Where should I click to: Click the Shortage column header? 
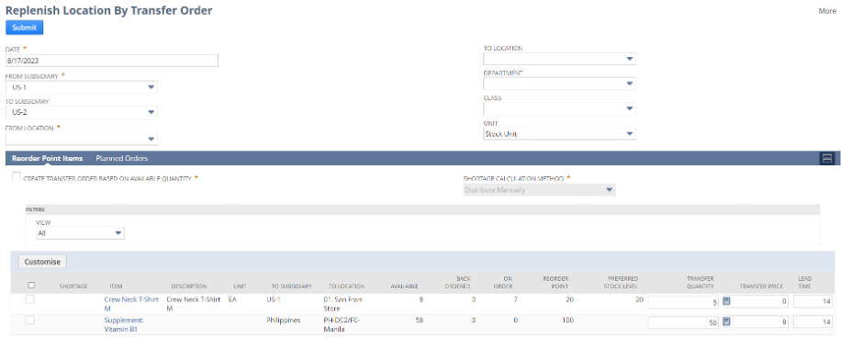click(73, 287)
